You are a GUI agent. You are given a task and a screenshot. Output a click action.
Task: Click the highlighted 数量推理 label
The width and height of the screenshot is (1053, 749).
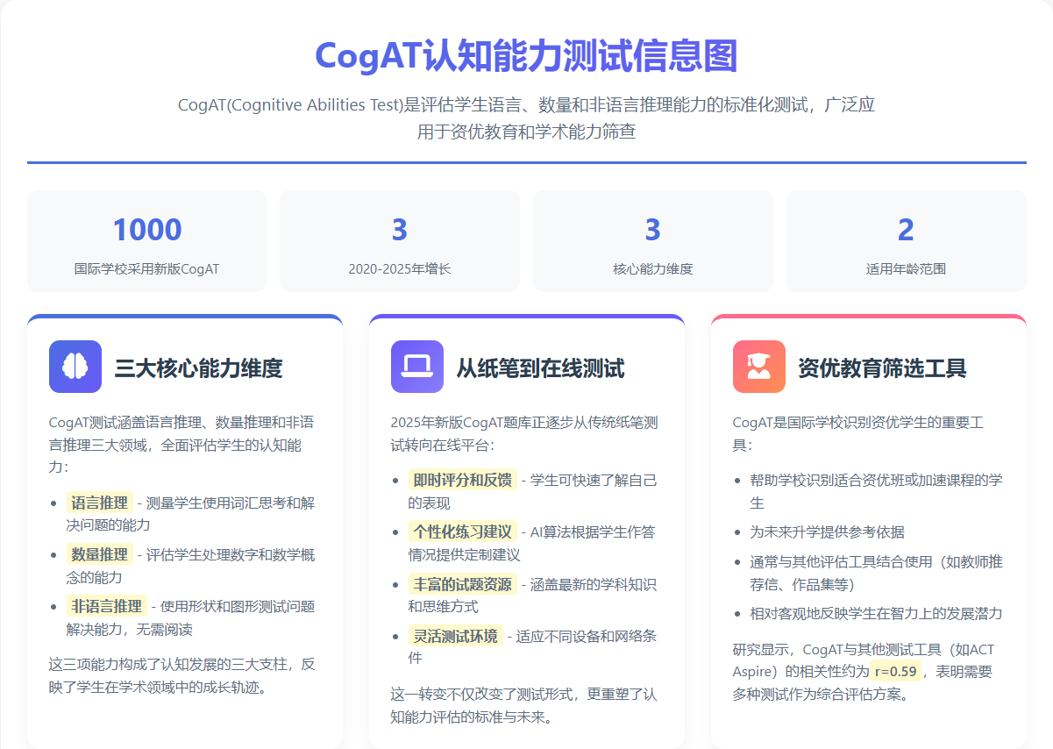tap(99, 554)
